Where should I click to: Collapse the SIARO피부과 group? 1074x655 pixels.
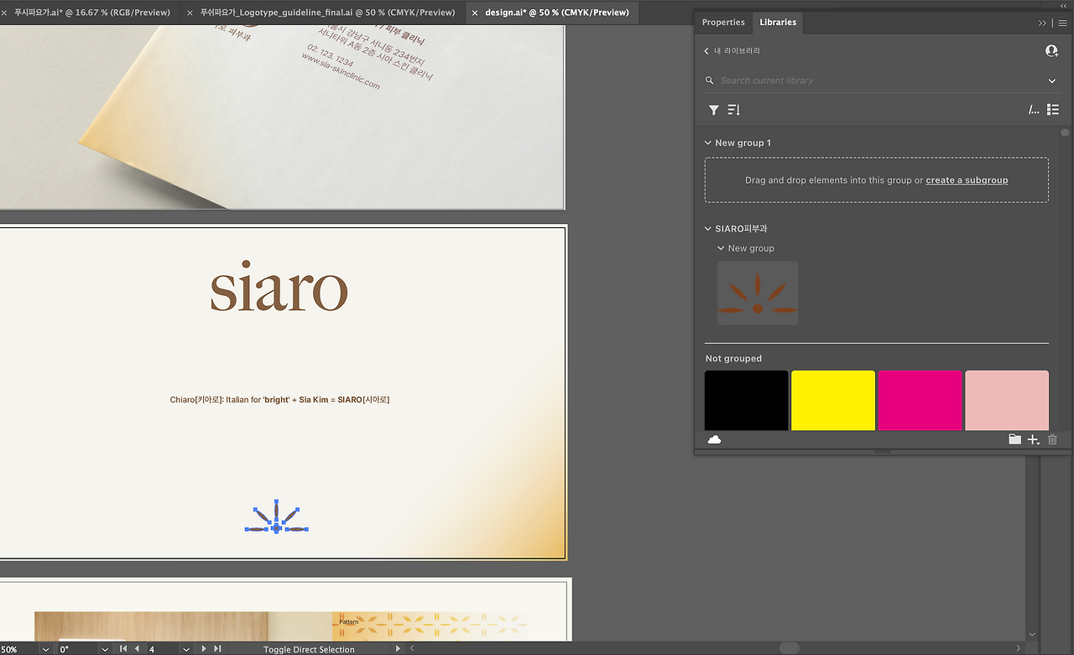pyautogui.click(x=708, y=228)
